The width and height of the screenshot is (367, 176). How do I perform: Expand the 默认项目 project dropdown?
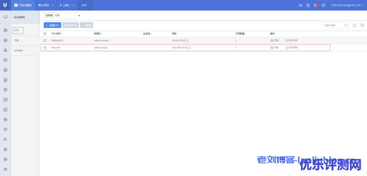pyautogui.click(x=46, y=5)
